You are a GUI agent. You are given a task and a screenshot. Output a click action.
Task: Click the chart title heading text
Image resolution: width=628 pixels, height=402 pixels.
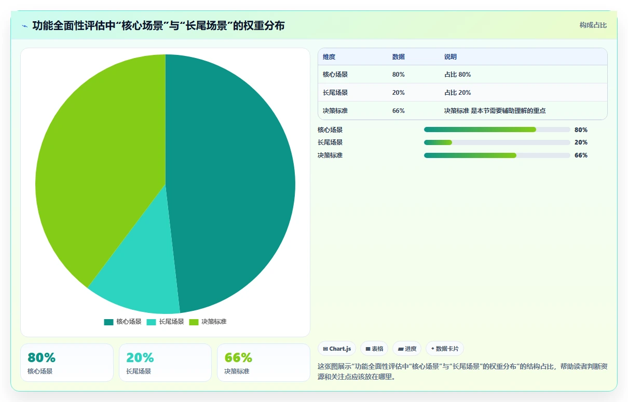point(158,25)
